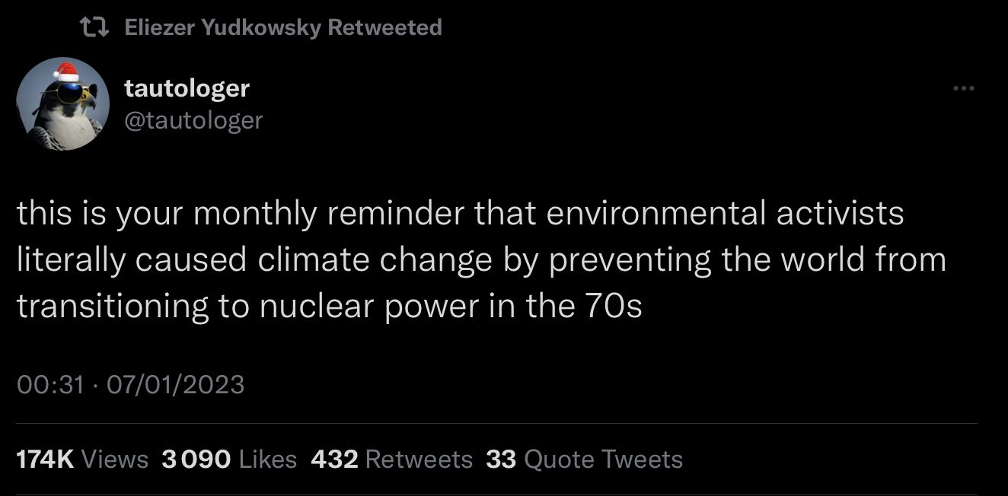Screen dimensions: 1008x496
Task: Click the 07/01/2023 date
Action: pos(176,384)
